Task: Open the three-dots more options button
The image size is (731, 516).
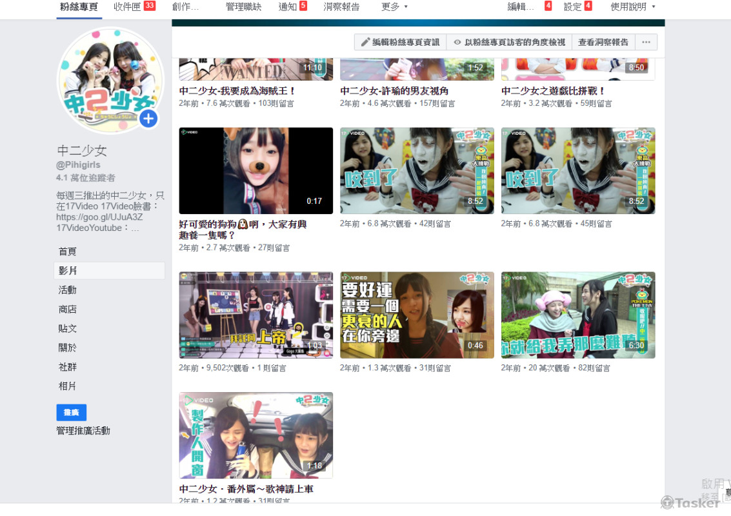Action: [x=646, y=43]
